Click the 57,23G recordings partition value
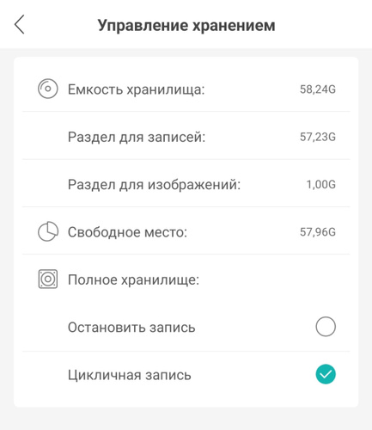Image resolution: width=372 pixels, height=430 pixels. click(318, 137)
